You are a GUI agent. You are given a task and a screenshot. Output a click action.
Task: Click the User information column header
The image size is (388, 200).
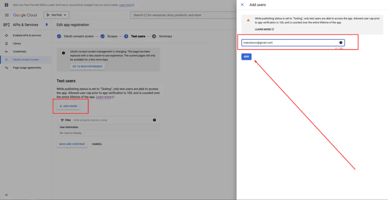(x=69, y=127)
